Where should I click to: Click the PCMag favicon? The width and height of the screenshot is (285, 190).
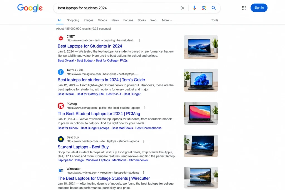(x=61, y=106)
